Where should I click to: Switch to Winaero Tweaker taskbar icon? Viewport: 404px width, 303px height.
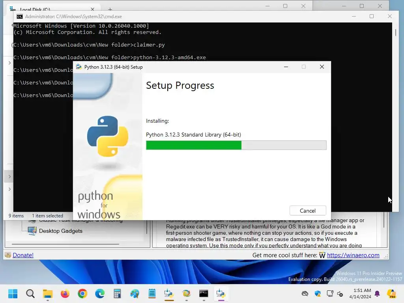(x=186, y=294)
